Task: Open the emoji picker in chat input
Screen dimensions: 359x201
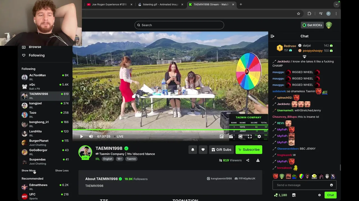Action: pos(332,185)
